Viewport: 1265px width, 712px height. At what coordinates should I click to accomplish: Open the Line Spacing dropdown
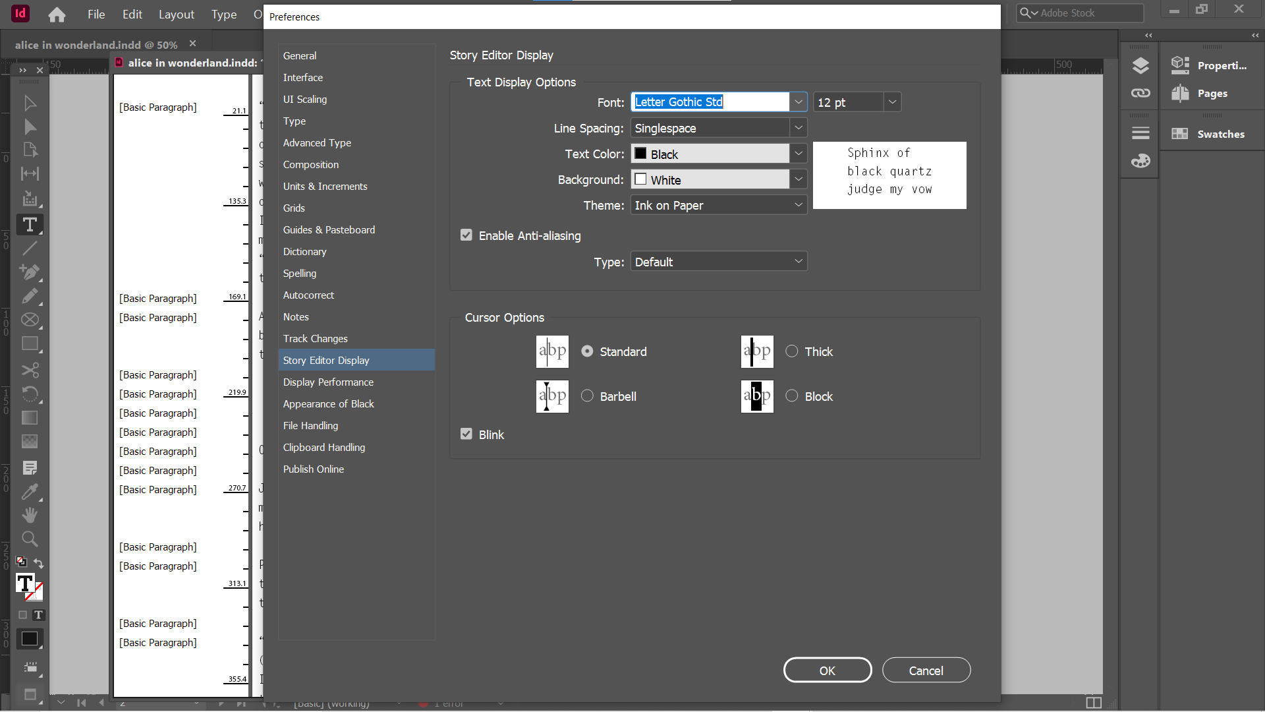[x=798, y=127]
